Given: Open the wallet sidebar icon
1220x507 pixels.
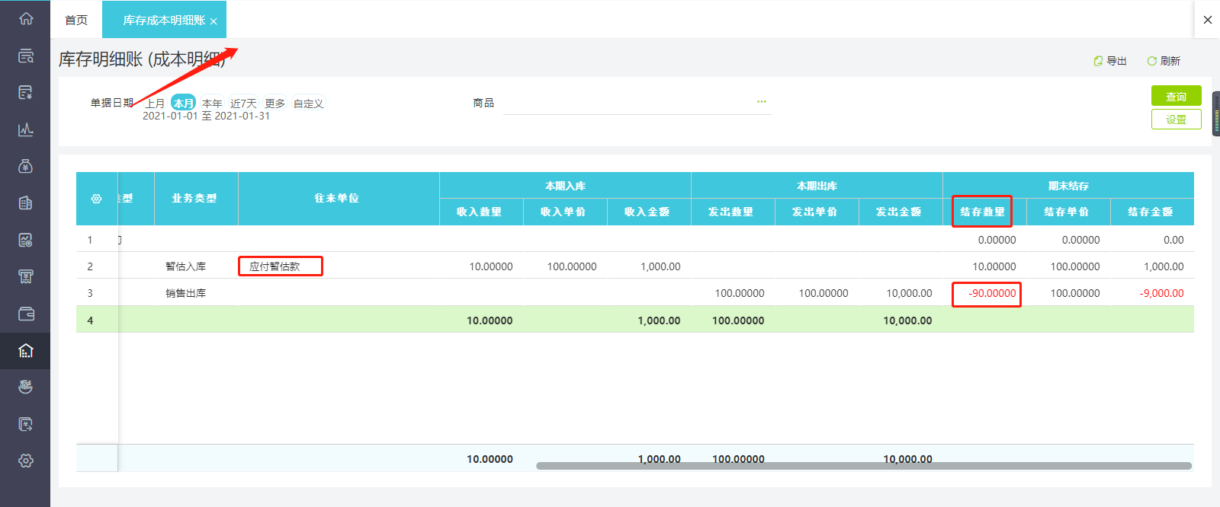Looking at the screenshot, I should 25,314.
